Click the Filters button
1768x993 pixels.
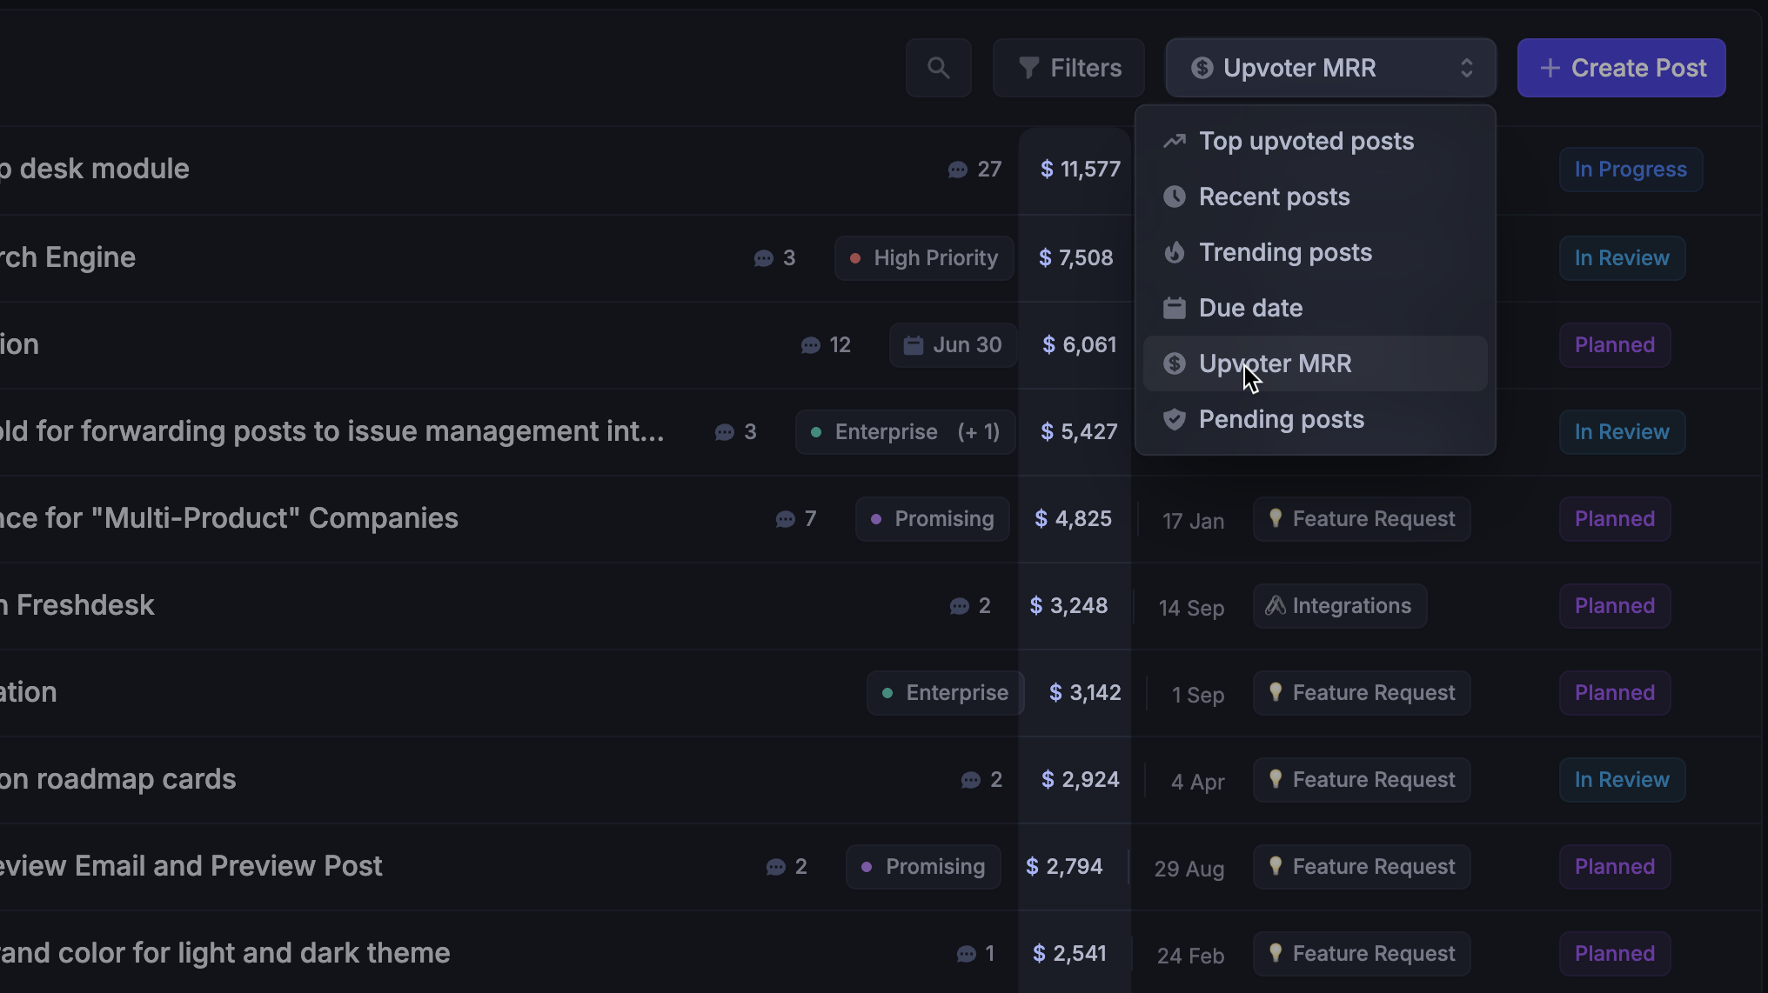click(1068, 67)
